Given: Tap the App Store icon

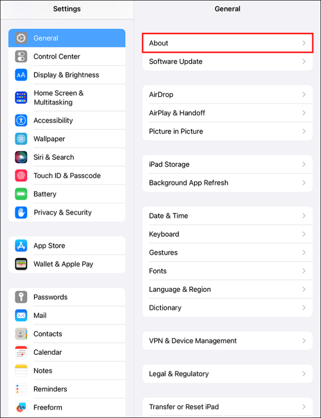Looking at the screenshot, I should coord(21,245).
